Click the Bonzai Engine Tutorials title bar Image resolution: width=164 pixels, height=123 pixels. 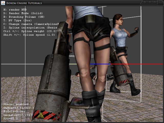tap(77, 3)
